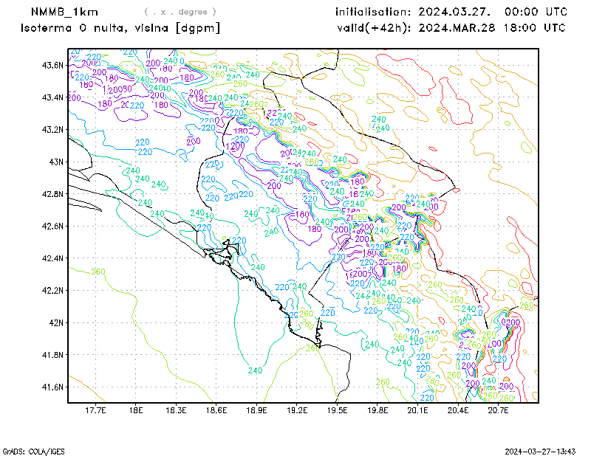Select the 41.6N latitude axis label

click(52, 387)
